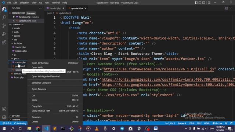Expand the Timeline section
This screenshot has width=235, height=132.
[x=16, y=120]
